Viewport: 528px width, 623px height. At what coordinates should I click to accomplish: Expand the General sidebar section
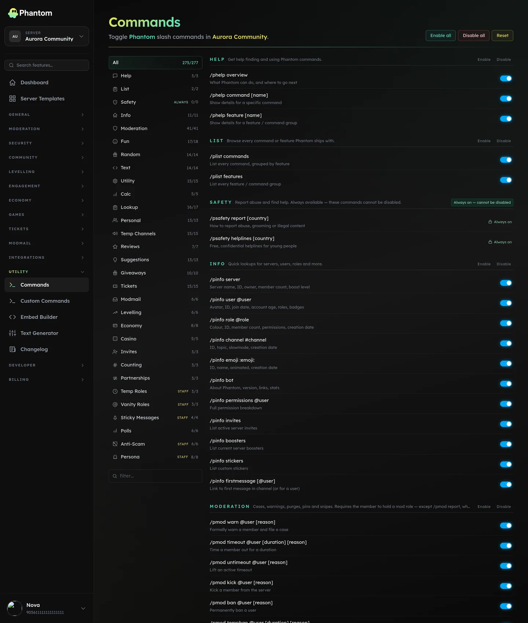point(47,115)
